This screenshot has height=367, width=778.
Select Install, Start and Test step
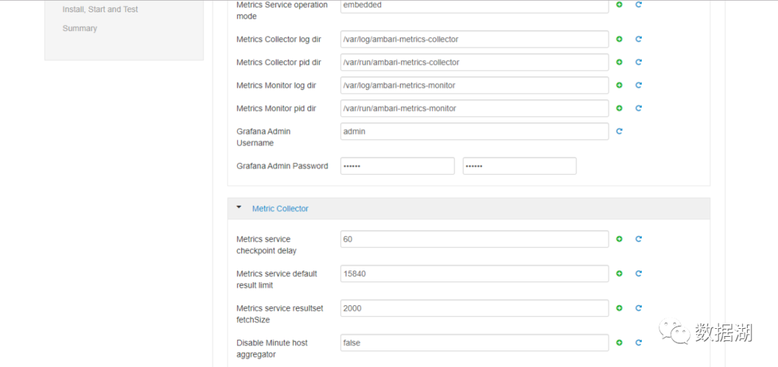100,9
